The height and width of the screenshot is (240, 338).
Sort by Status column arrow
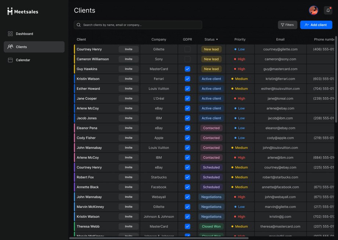click(x=217, y=40)
